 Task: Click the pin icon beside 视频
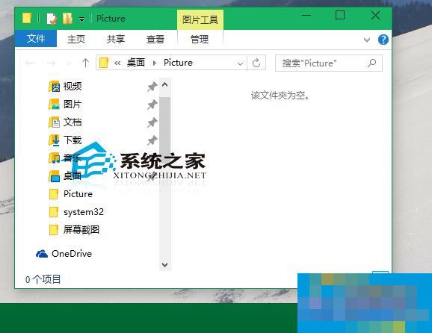click(152, 87)
